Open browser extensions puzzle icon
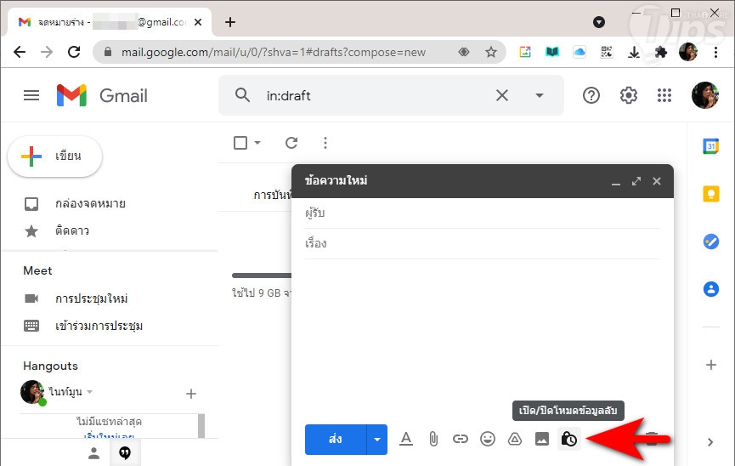 (661, 52)
